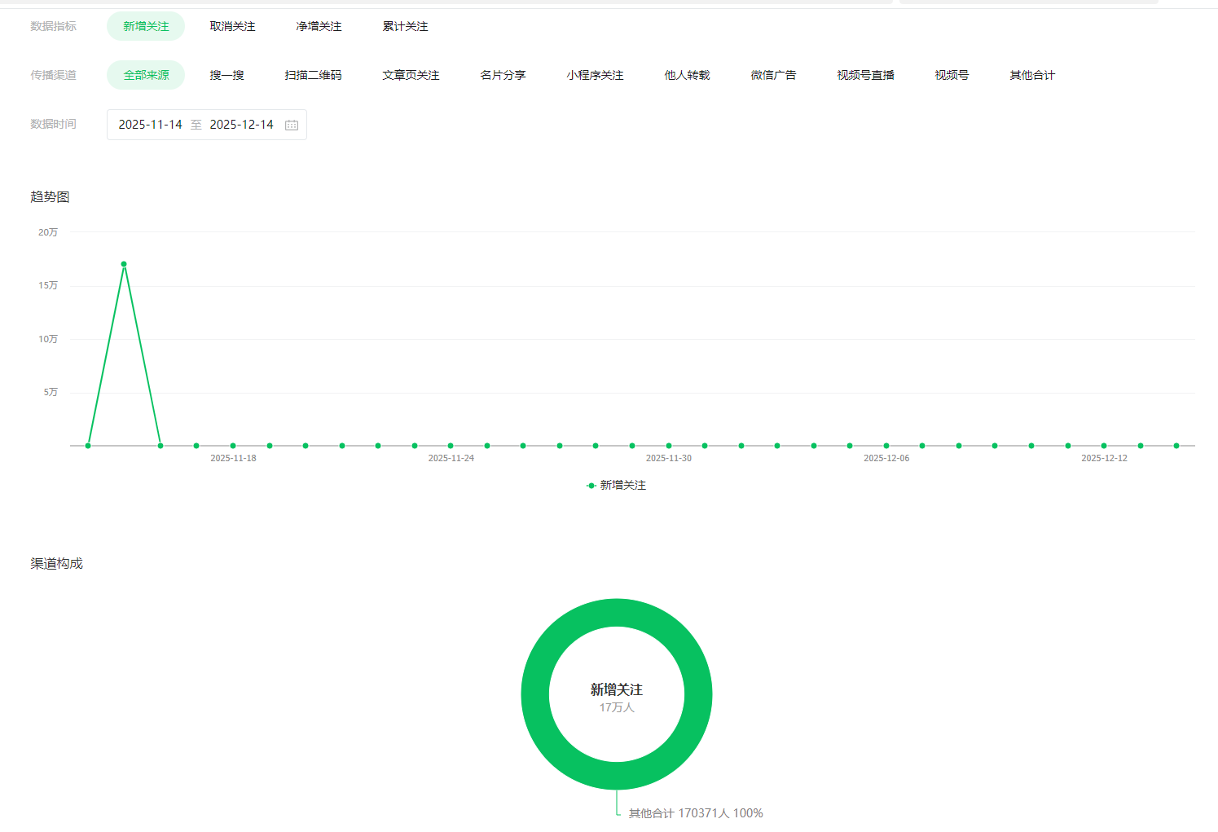Select 微信广告 channel filter

[773, 75]
